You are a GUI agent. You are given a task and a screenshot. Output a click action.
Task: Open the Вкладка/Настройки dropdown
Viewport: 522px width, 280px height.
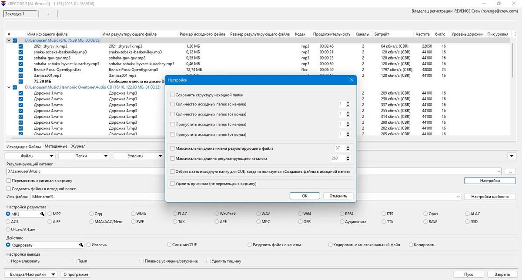(x=31, y=274)
